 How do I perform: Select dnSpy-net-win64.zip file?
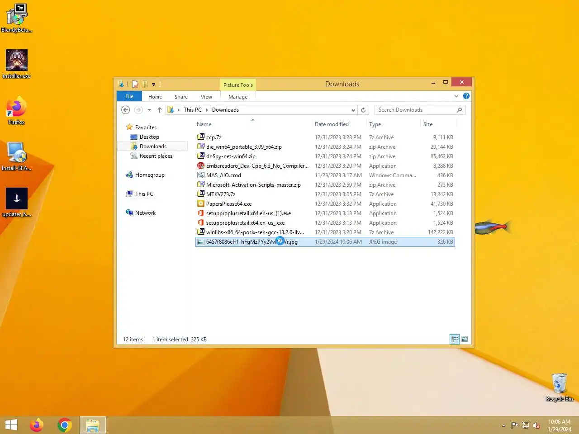(325, 156)
